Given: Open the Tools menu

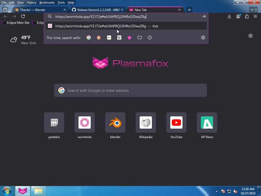Looking at the screenshot, I should 61,3.
